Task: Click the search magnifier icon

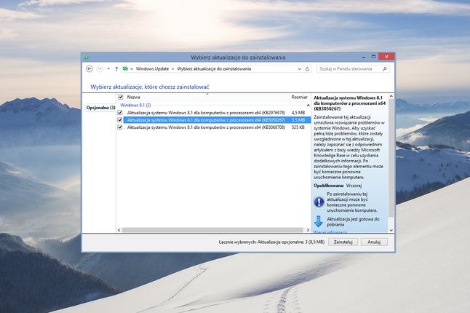Action: point(385,68)
